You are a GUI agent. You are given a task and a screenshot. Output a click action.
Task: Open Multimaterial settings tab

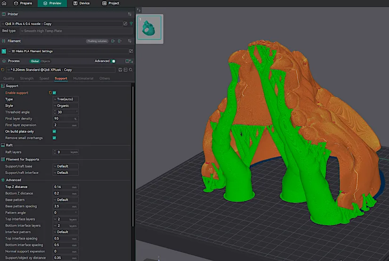(83, 78)
